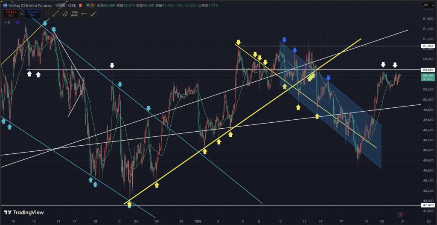Click the 47,920 horizontal line price label

pos(428,205)
